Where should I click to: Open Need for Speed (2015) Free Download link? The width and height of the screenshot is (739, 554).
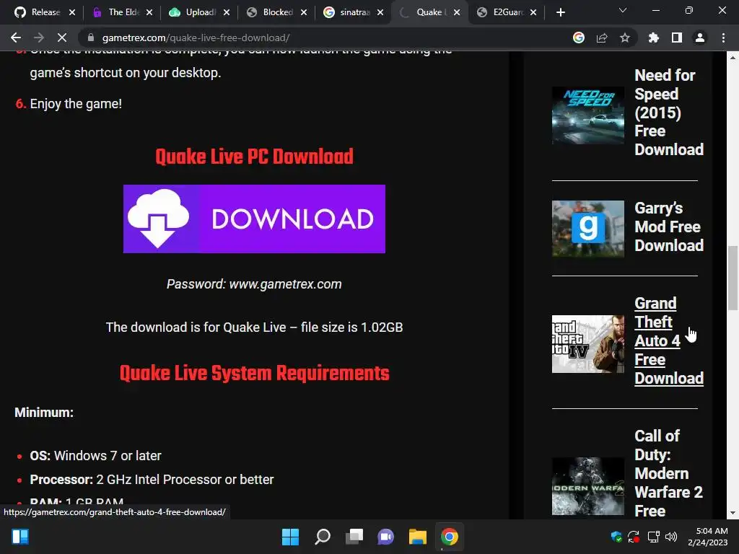pyautogui.click(x=669, y=112)
